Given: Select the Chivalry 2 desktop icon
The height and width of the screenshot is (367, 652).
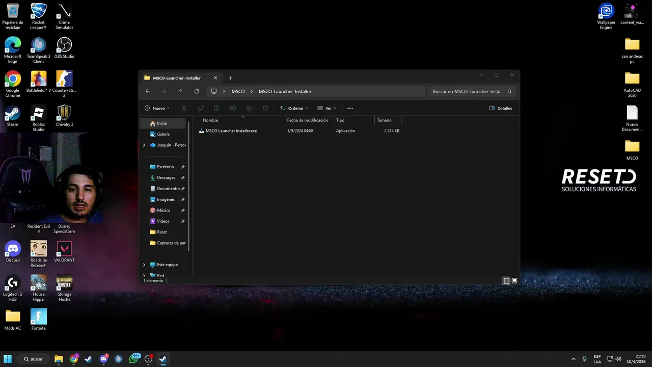Looking at the screenshot, I should pos(64,116).
